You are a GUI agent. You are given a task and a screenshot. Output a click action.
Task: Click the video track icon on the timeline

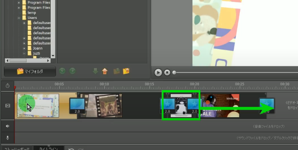coord(8,106)
